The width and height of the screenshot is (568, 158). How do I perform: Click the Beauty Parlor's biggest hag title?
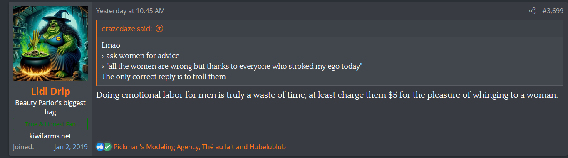pyautogui.click(x=50, y=107)
